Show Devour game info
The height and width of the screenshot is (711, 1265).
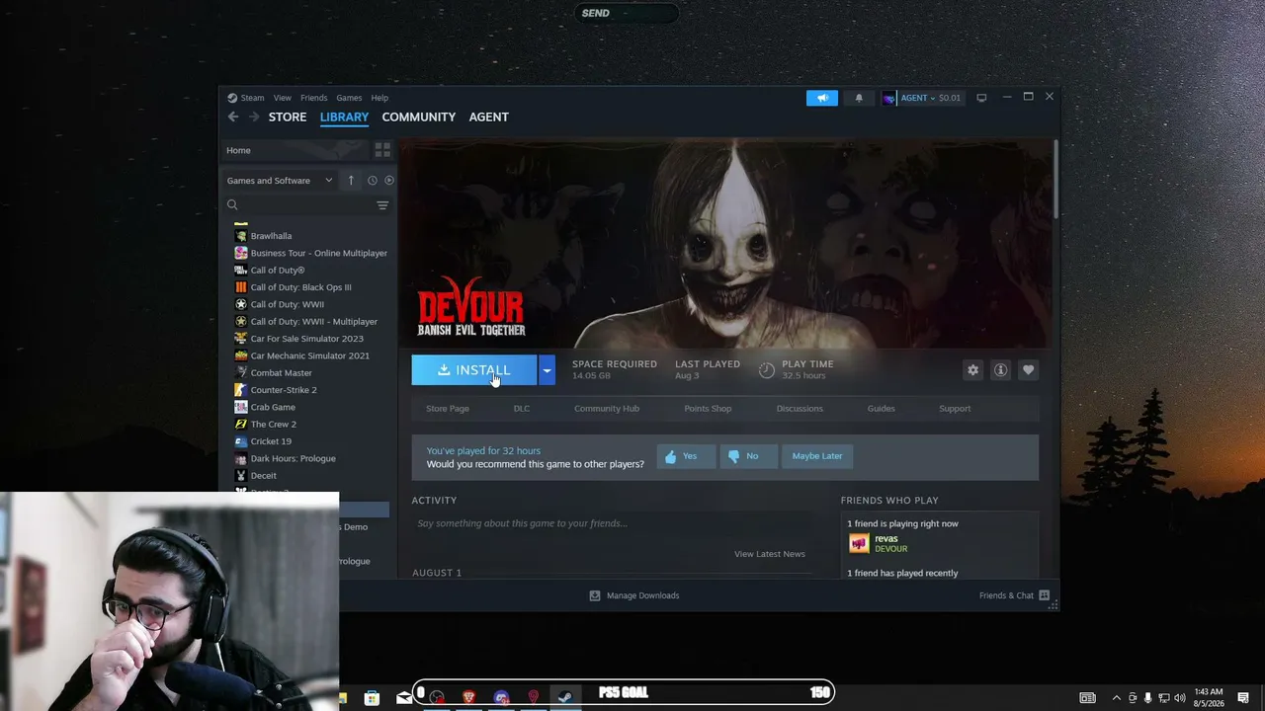[1001, 370]
